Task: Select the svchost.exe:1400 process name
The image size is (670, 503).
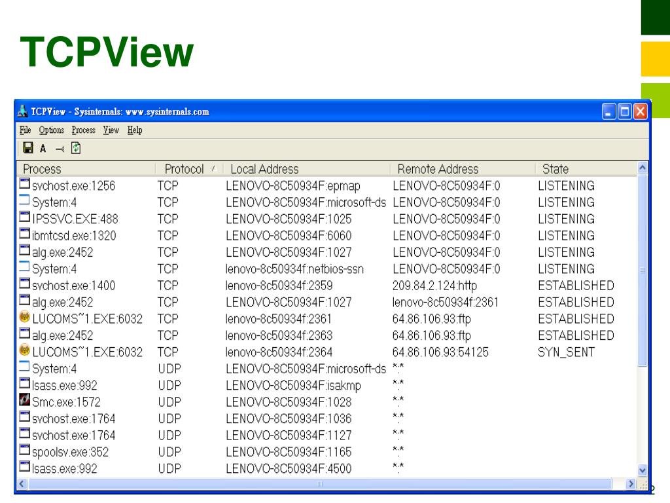Action: pyautogui.click(x=74, y=286)
